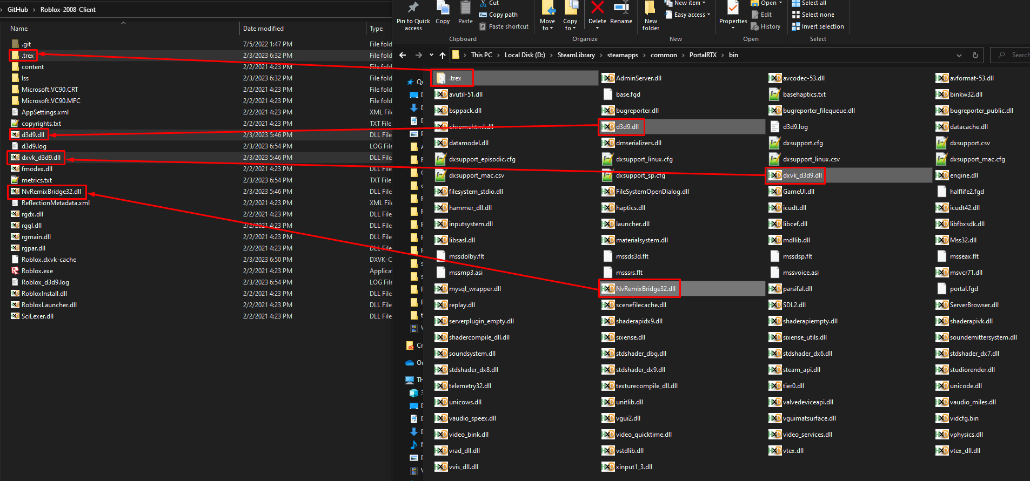Viewport: 1030px width, 481px height.
Task: Click Local Disk (D:) breadcrumb
Action: (x=525, y=55)
